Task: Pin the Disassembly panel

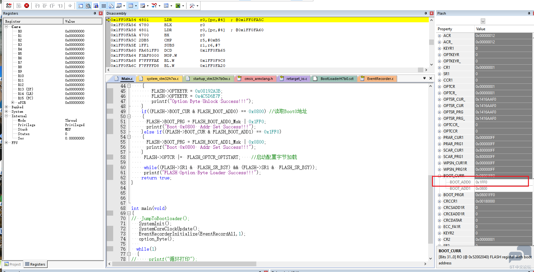Action: coord(426,13)
